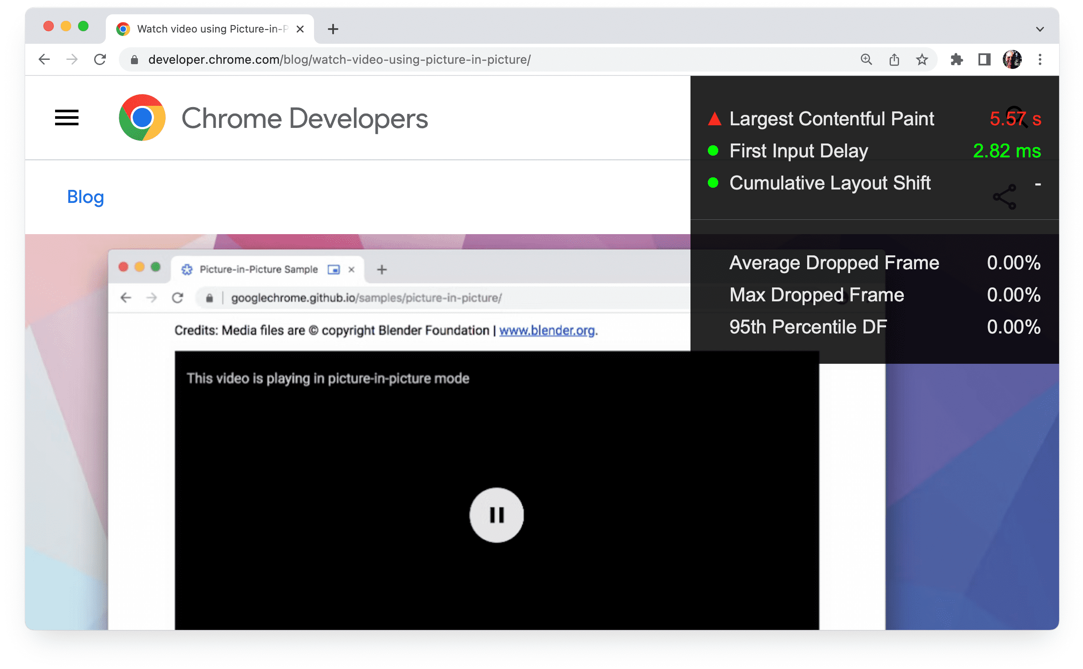Click the First Input Delay status dot

click(712, 150)
